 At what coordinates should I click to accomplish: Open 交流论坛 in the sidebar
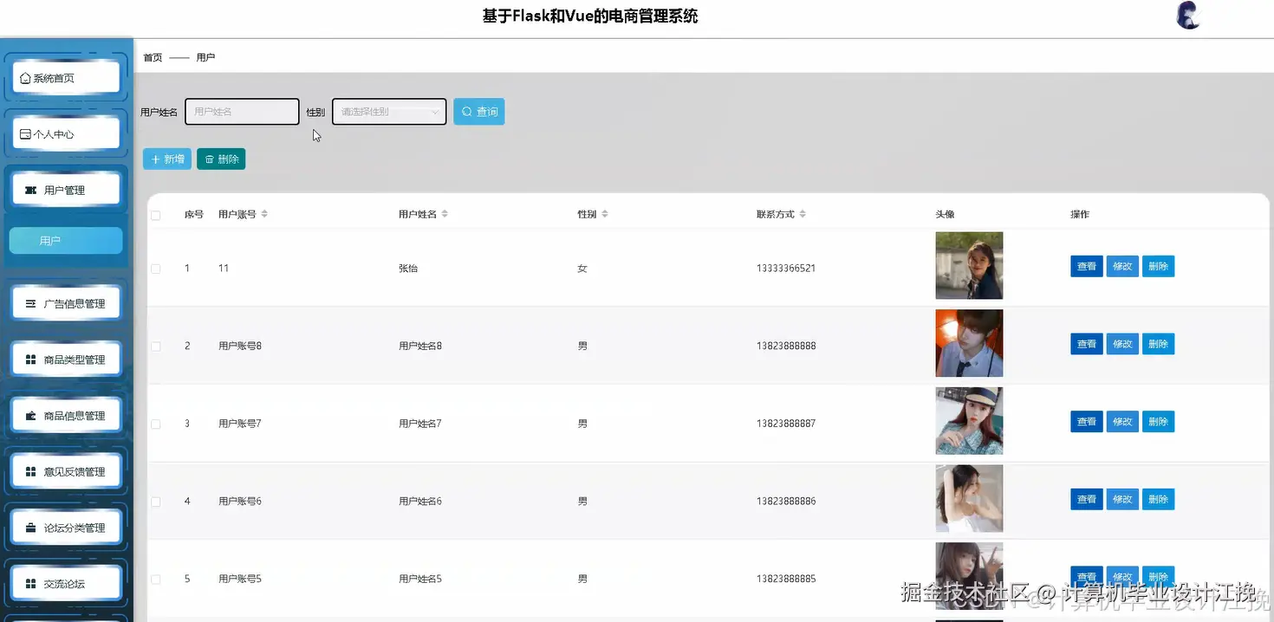click(66, 584)
